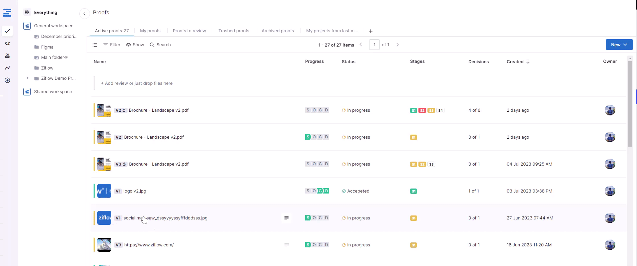Open V3 Brochure - Landscape v2.pdf proof

click(159, 164)
